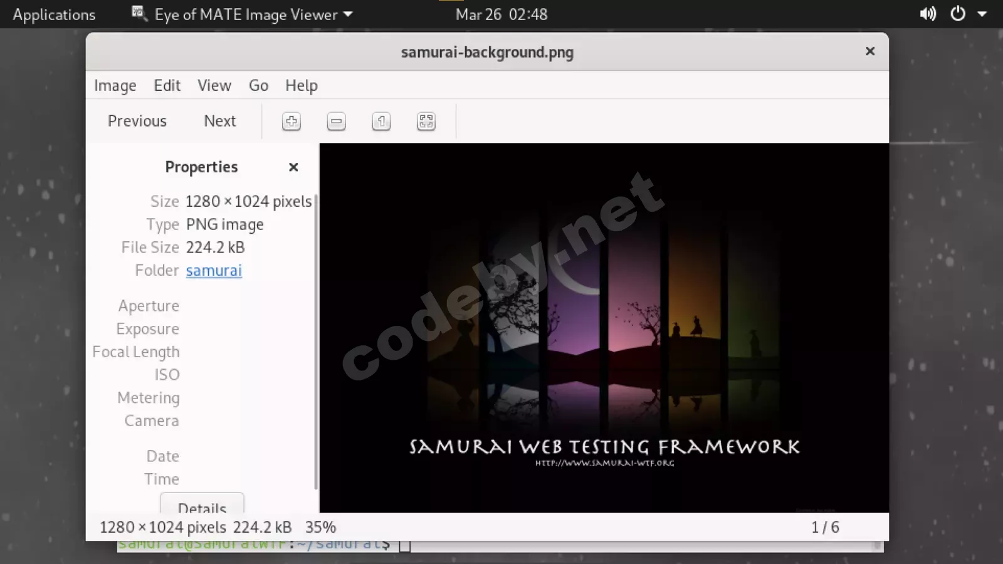Image resolution: width=1003 pixels, height=564 pixels.
Task: Click the samurai-background.png title text
Action: point(488,52)
